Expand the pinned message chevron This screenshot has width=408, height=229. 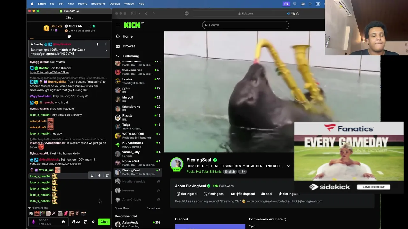pos(106,51)
